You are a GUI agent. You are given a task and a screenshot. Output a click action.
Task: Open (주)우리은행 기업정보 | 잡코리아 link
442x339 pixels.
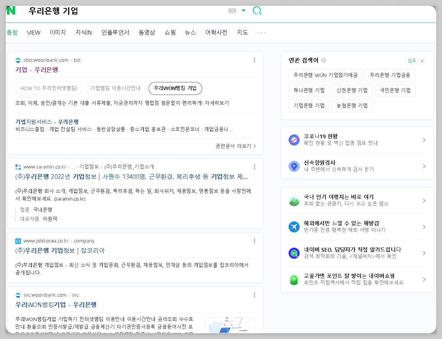pyautogui.click(x=60, y=251)
